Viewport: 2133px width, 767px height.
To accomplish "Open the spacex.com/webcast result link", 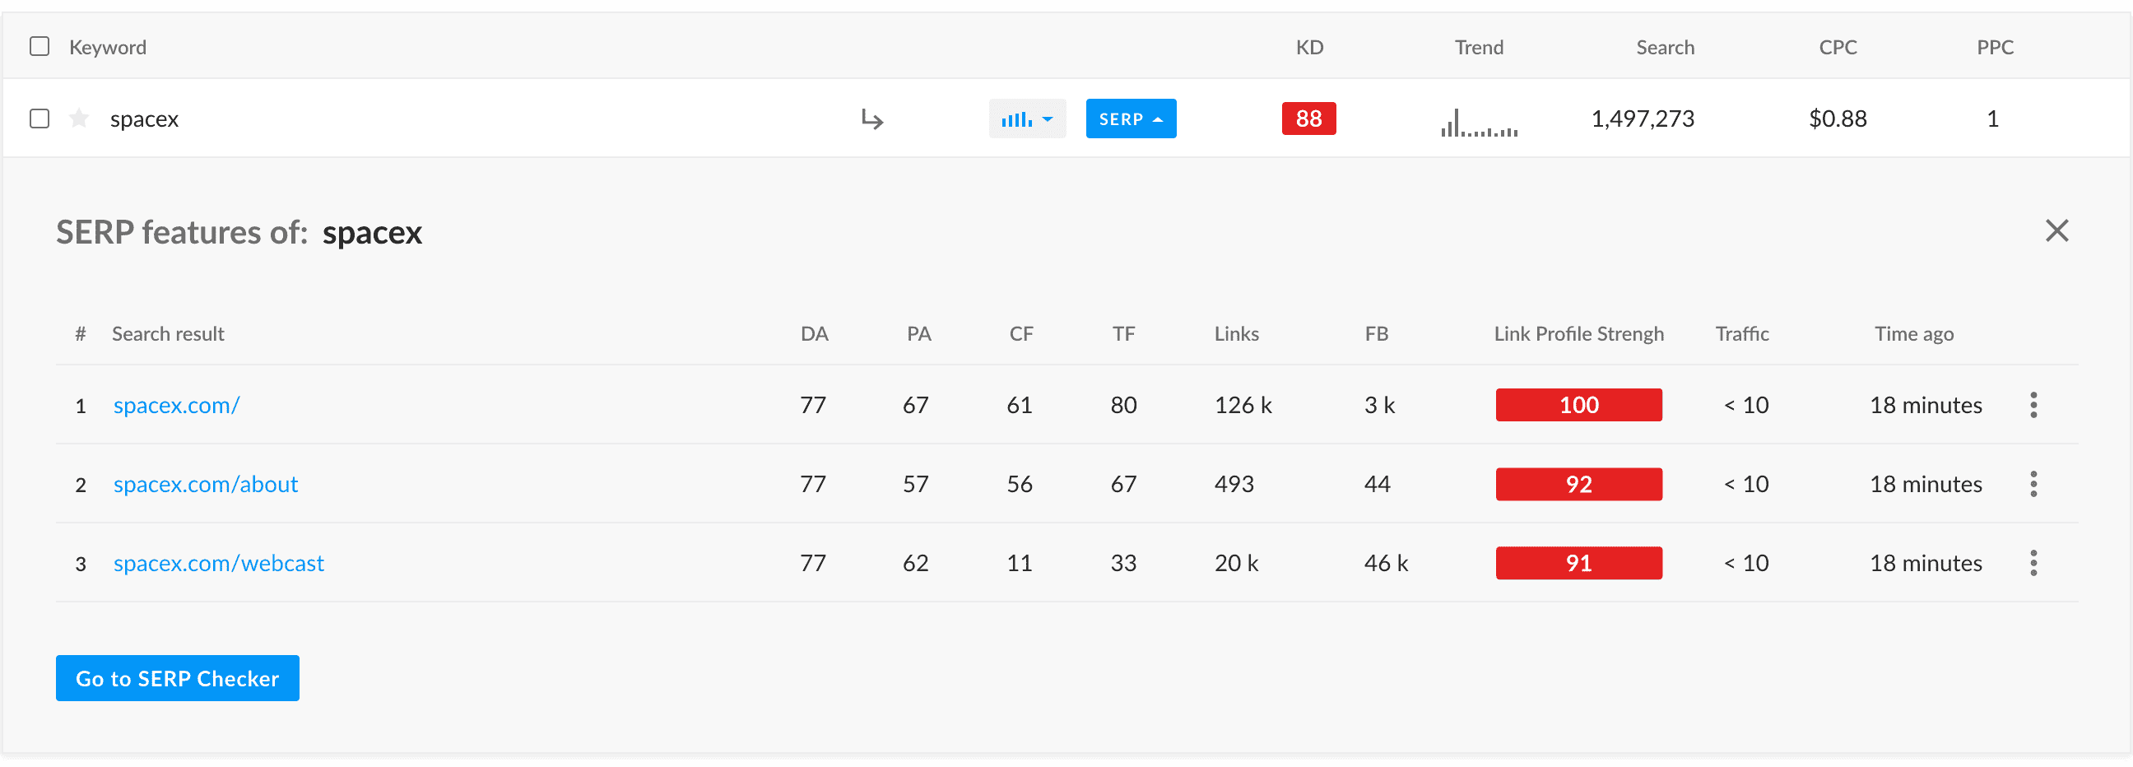I will click(219, 563).
